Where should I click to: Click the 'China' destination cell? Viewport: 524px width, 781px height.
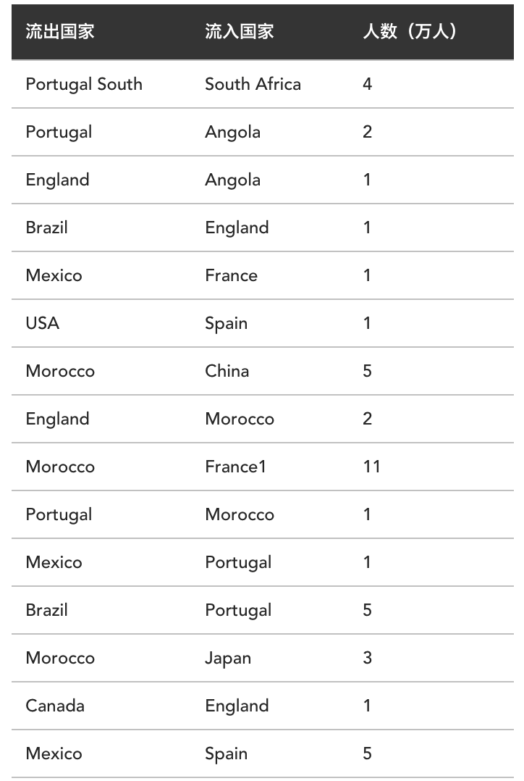pyautogui.click(x=227, y=371)
